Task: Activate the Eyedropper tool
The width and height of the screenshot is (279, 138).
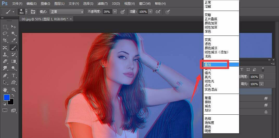Action: coord(14,40)
